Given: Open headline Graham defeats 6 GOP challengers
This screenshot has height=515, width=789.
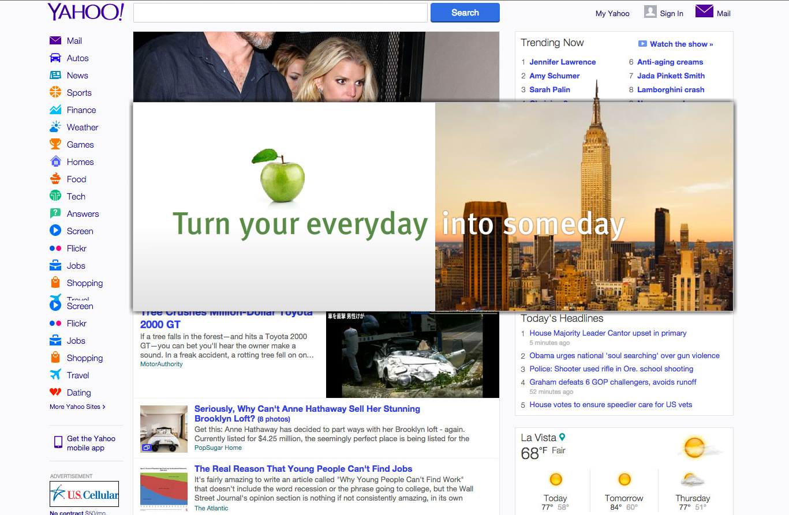Looking at the screenshot, I should [613, 382].
